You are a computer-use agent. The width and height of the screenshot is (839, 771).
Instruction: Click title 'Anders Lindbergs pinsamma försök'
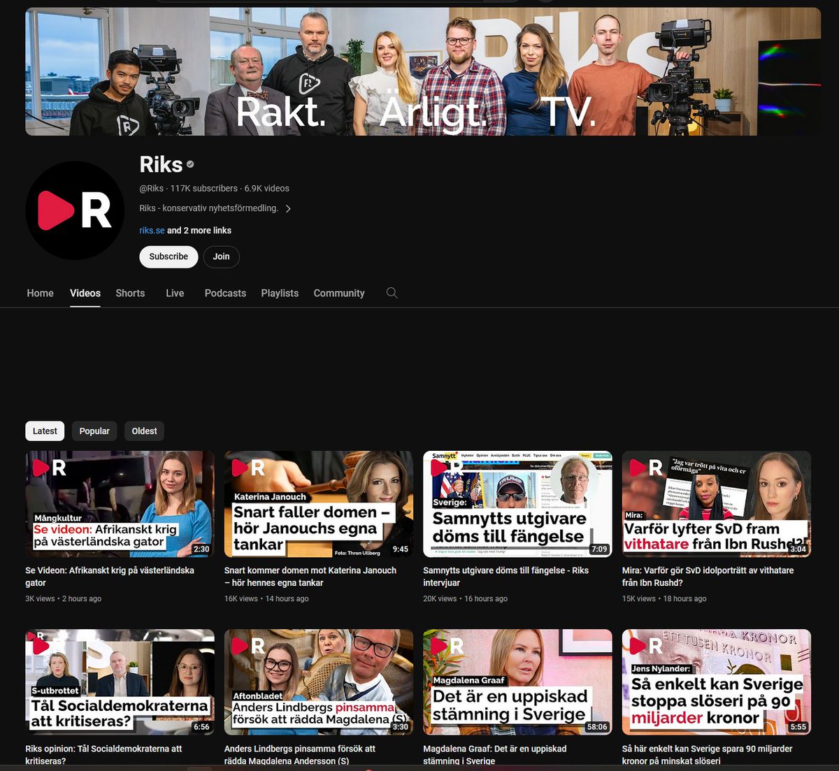point(300,755)
